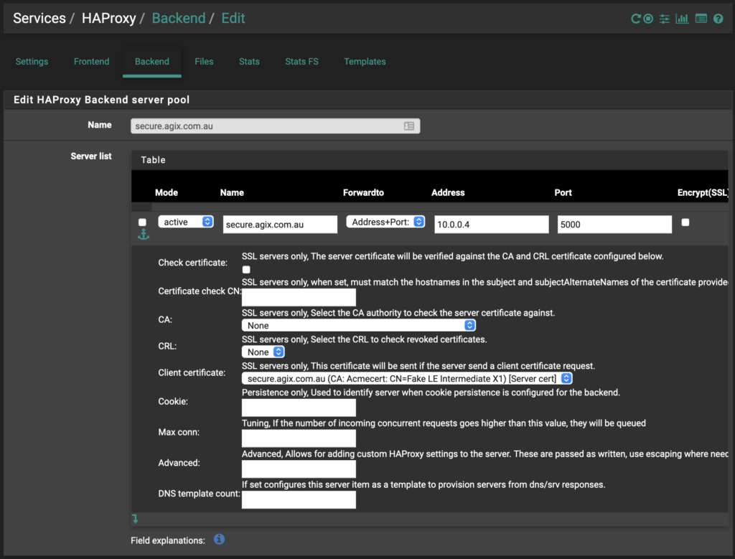Tick the server row selection checkbox
The width and height of the screenshot is (735, 559).
[x=142, y=222]
